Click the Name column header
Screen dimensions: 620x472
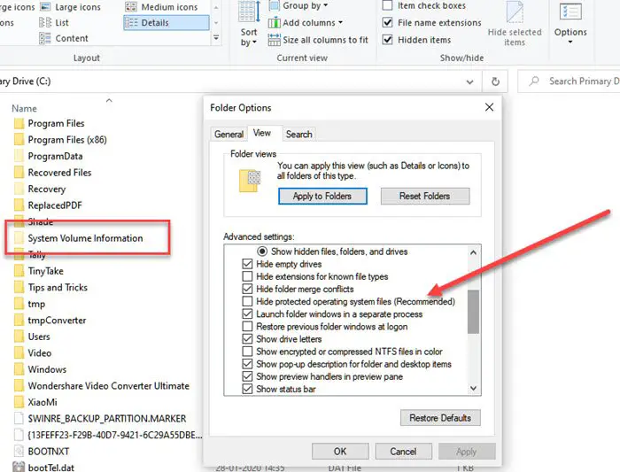pyautogui.click(x=24, y=108)
